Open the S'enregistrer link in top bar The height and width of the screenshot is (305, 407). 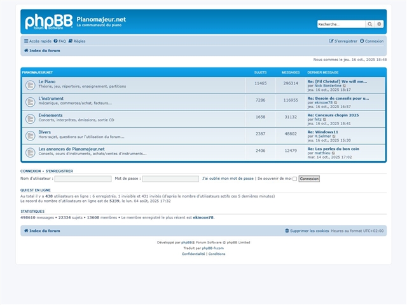(343, 41)
